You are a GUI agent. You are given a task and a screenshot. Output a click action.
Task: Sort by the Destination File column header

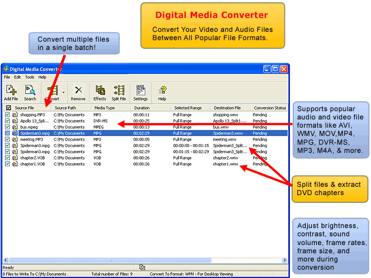227,108
